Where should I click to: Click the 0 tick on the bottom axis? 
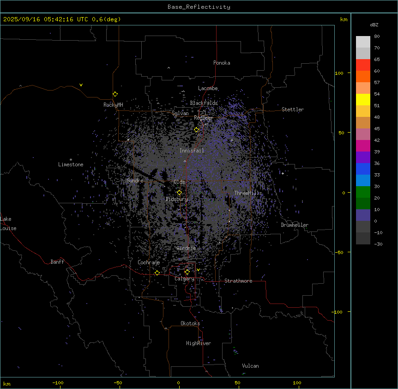[x=178, y=383]
